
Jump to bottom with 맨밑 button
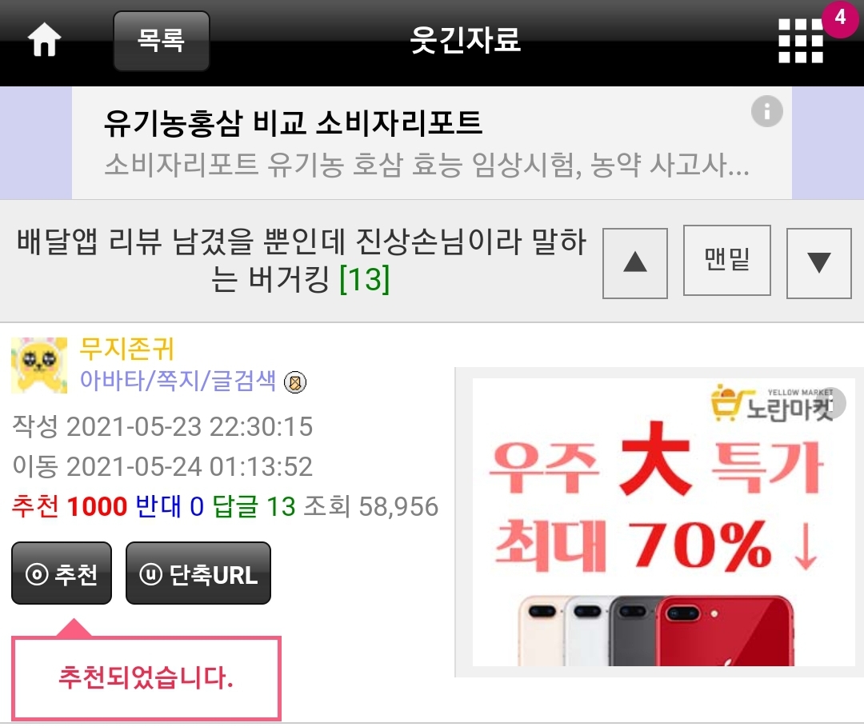tap(726, 259)
